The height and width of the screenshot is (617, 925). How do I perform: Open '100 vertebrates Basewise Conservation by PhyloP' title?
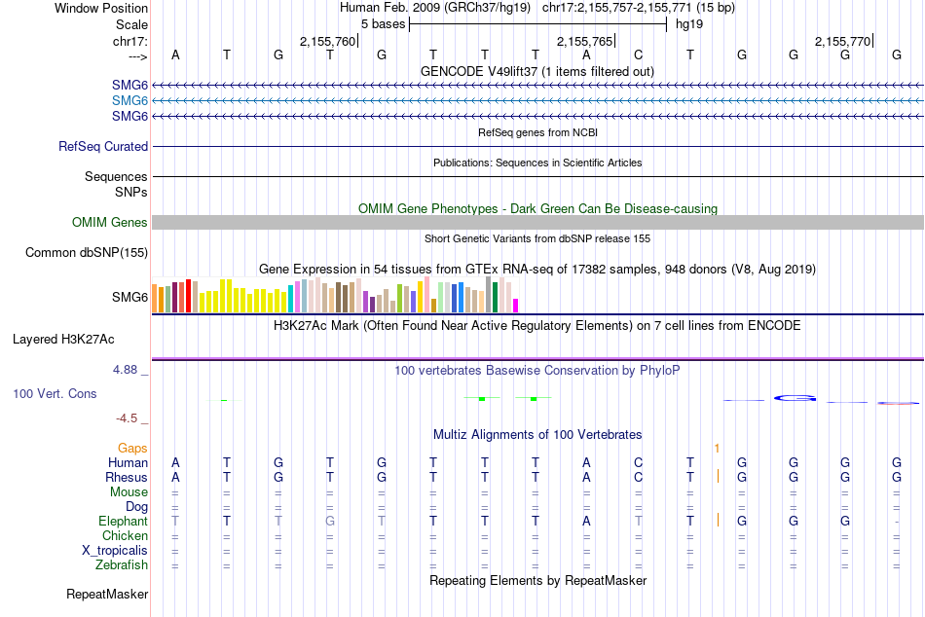point(536,371)
